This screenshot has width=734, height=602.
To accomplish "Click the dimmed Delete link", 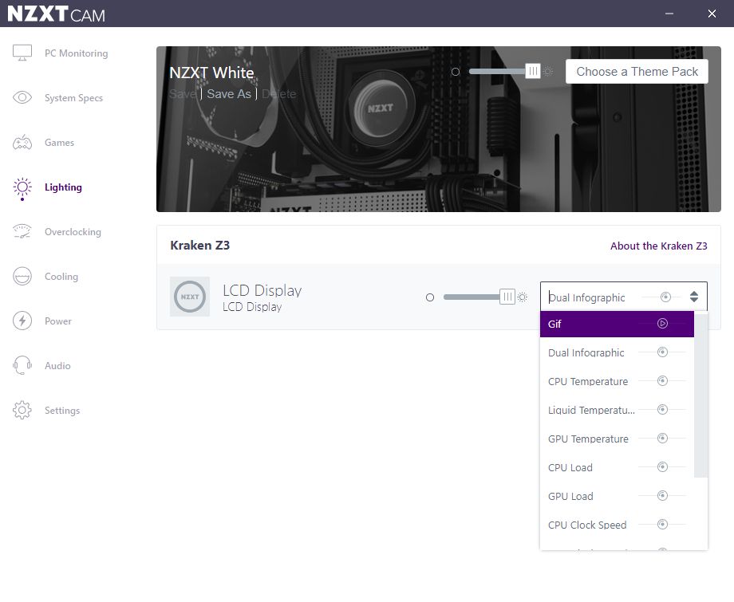I will pos(278,94).
